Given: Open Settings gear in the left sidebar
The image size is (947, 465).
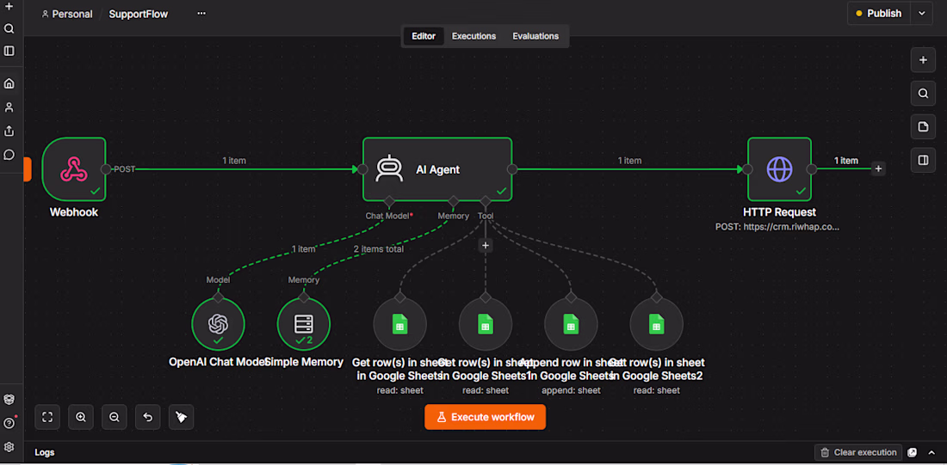Looking at the screenshot, I should tap(9, 447).
